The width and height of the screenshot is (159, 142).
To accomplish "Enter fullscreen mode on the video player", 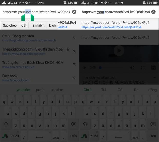I will pyautogui.click(x=143, y=68).
